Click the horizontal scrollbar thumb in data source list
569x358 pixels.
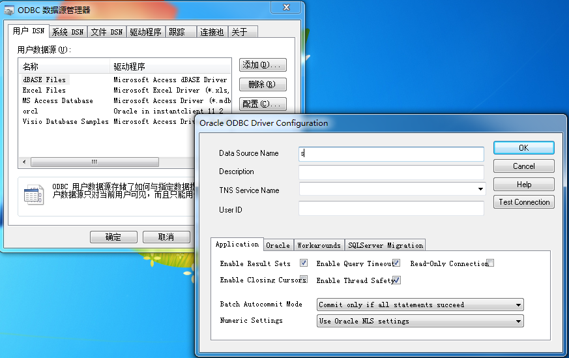[x=95, y=162]
